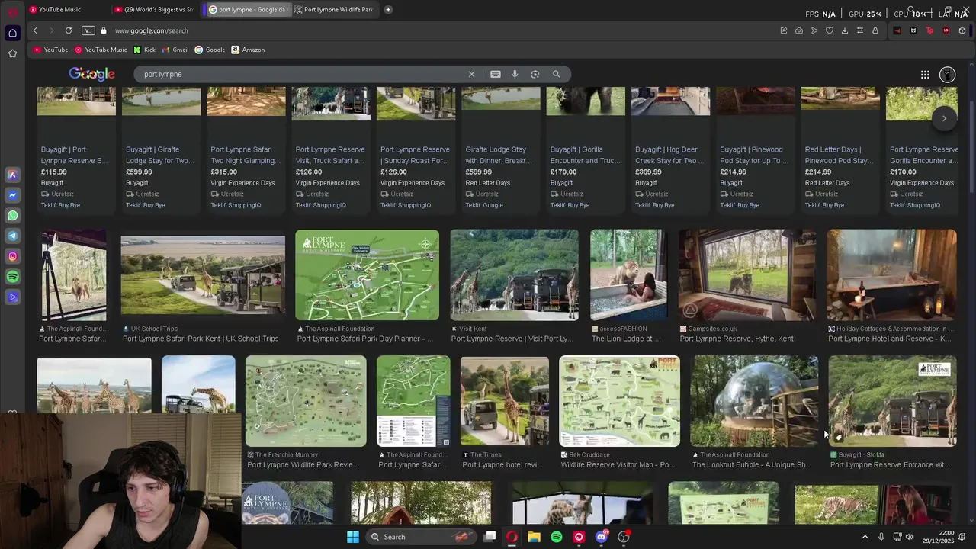This screenshot has width=976, height=549.
Task: Open the sidebar player icon below Spotify
Action: (12, 297)
